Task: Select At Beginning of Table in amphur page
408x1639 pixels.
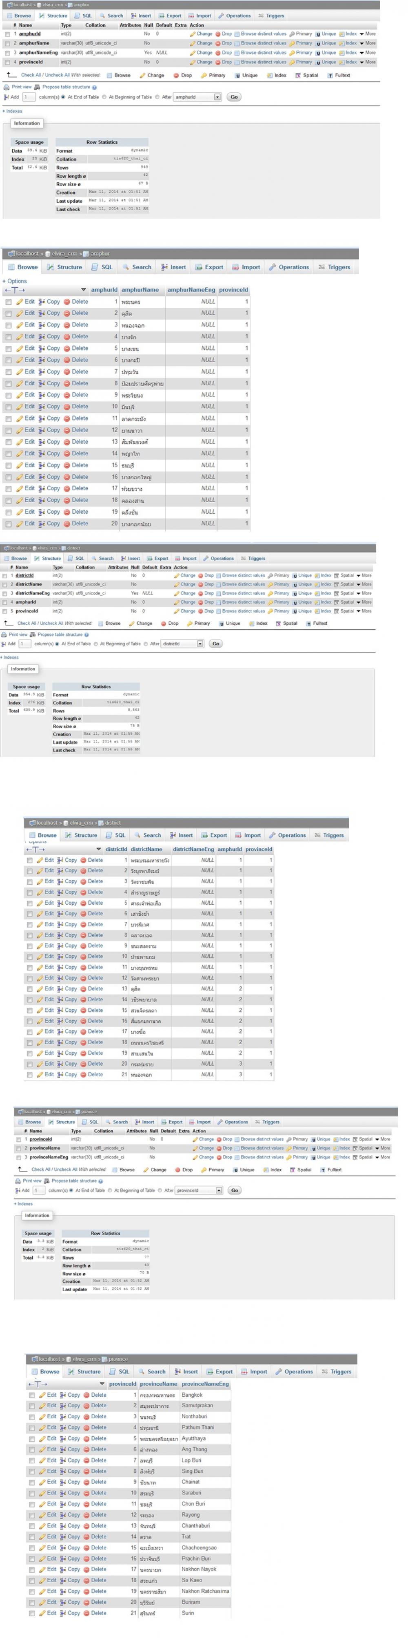Action: coord(104,97)
